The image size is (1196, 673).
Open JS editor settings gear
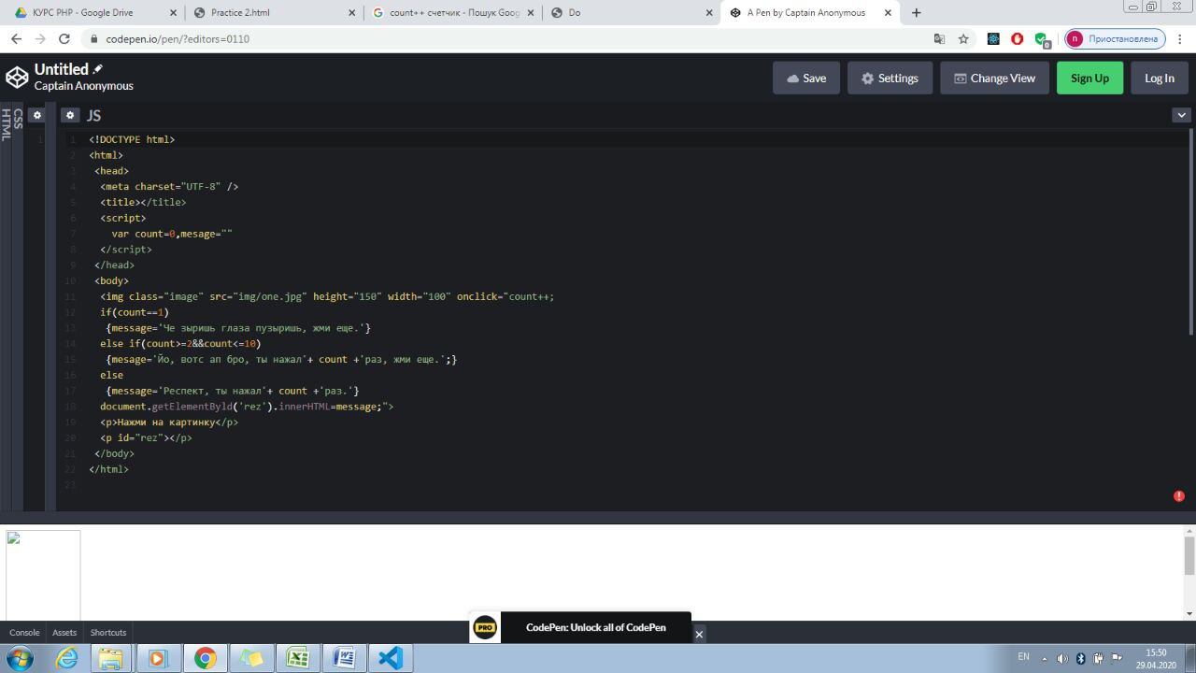(70, 115)
